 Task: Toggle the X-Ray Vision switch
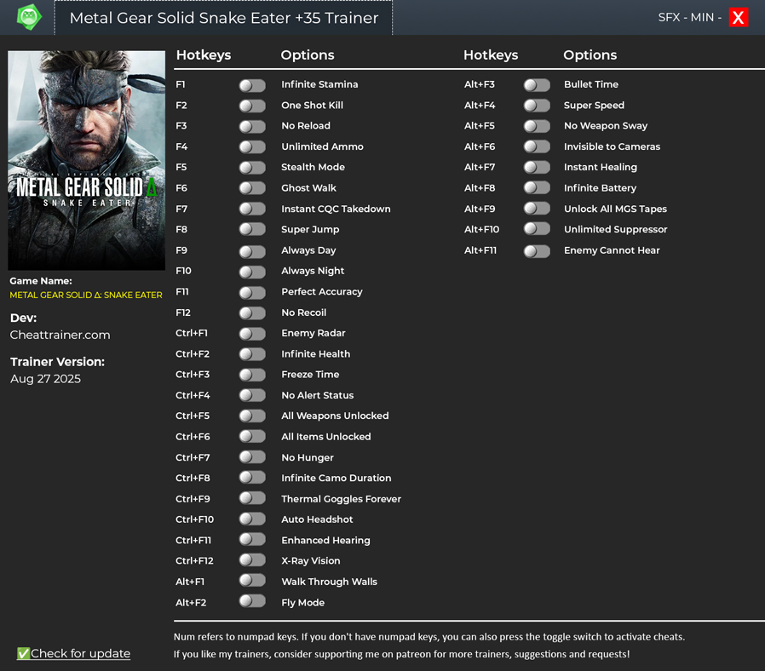point(252,559)
